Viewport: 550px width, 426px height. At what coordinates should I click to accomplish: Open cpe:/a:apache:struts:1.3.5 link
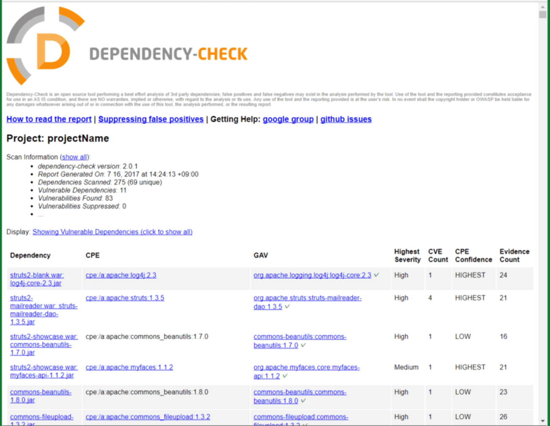(125, 298)
